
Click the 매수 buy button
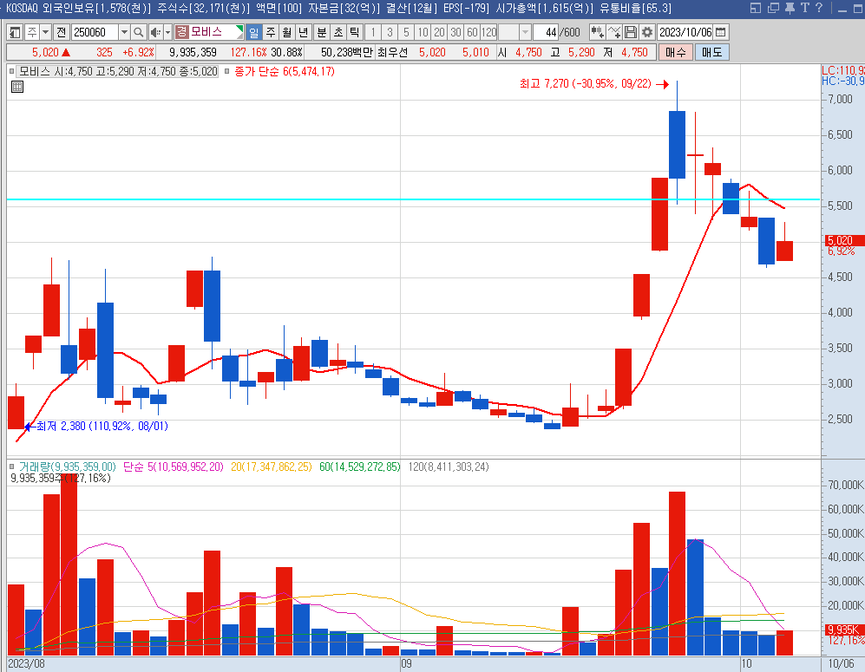pos(676,52)
